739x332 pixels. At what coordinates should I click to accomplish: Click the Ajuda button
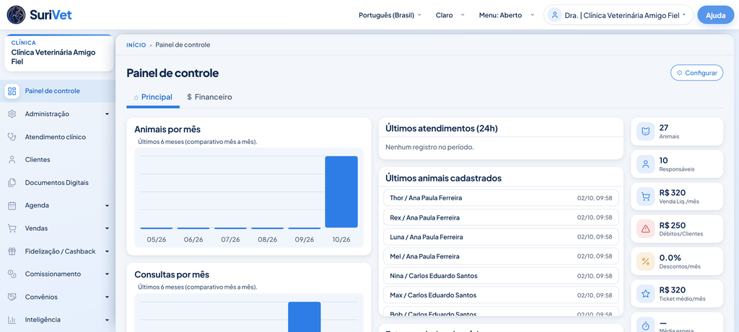tap(715, 15)
